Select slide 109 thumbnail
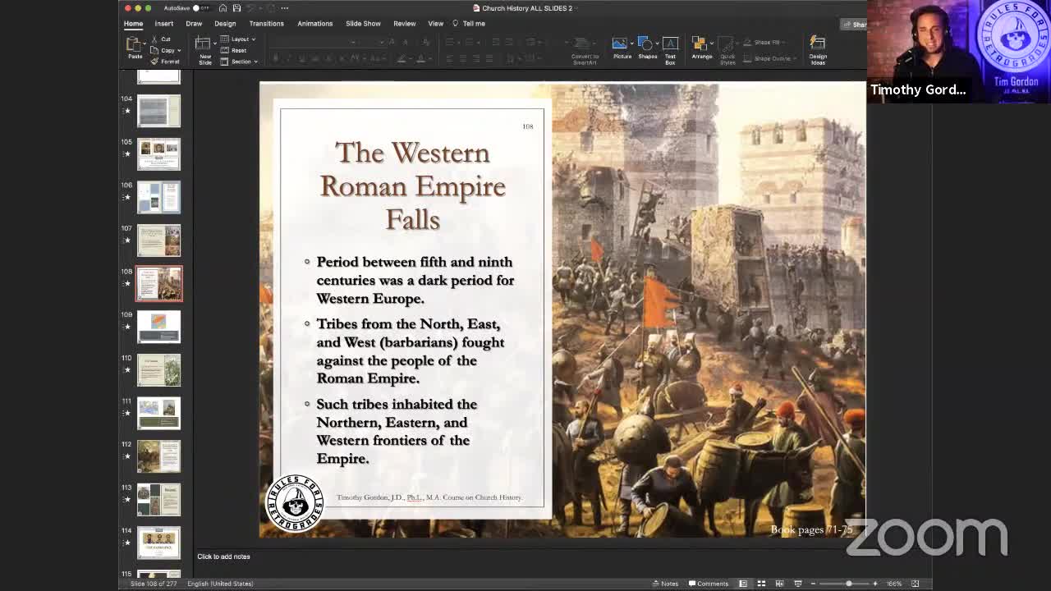1051x591 pixels. point(158,327)
